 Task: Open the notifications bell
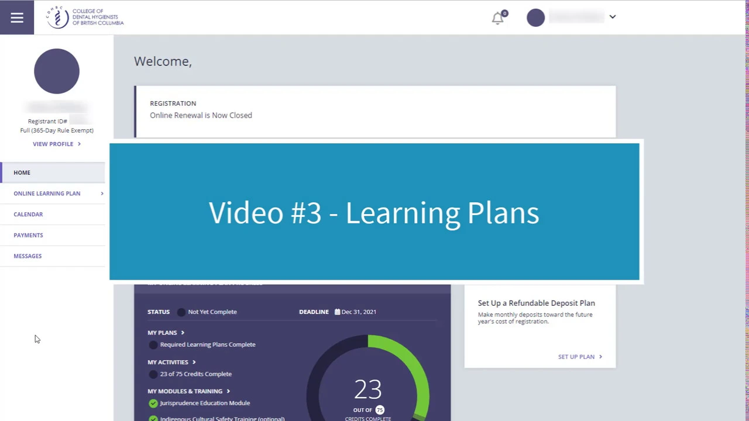pyautogui.click(x=498, y=18)
